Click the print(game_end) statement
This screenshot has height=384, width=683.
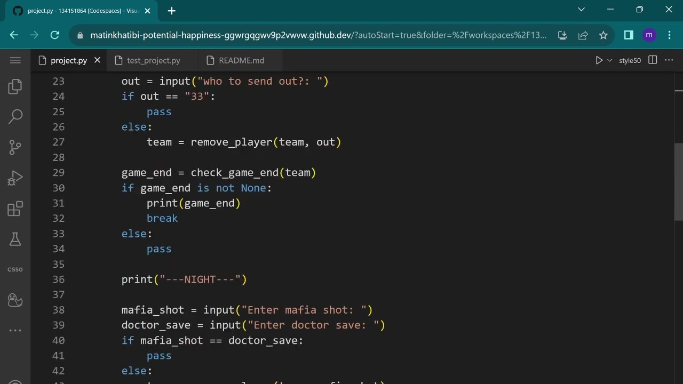click(194, 203)
